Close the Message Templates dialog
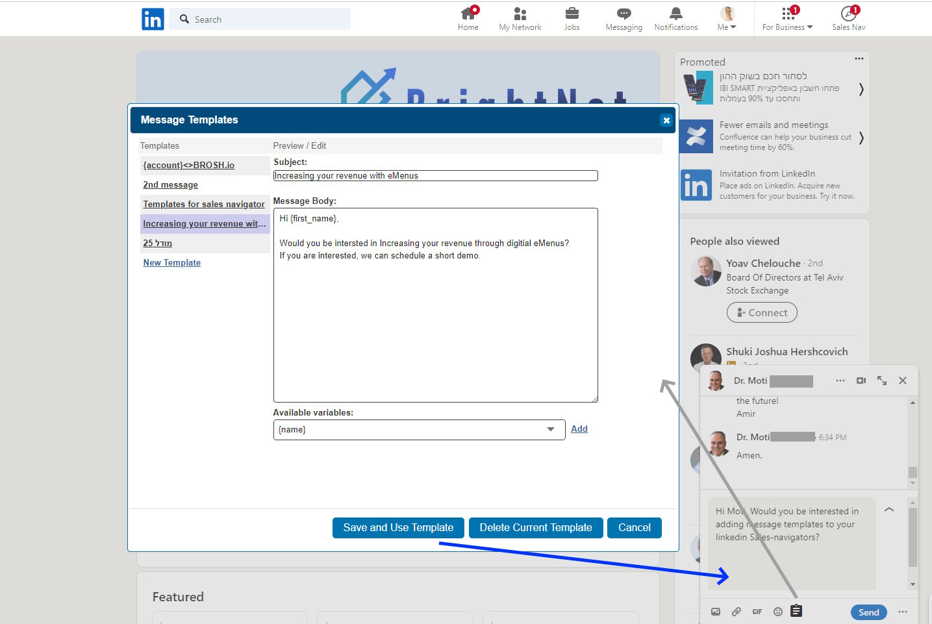 click(x=666, y=120)
